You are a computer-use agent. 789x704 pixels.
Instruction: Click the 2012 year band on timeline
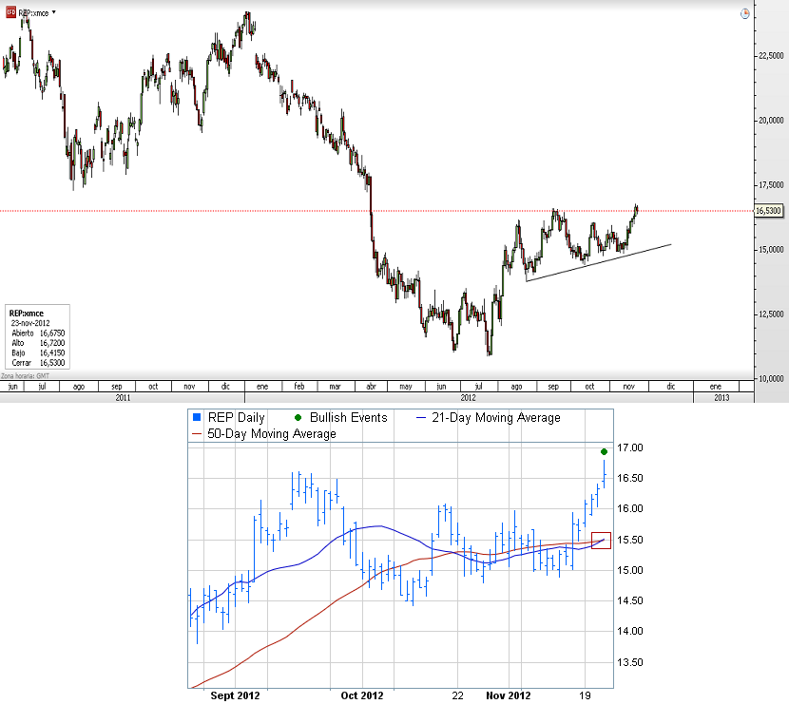[x=467, y=397]
